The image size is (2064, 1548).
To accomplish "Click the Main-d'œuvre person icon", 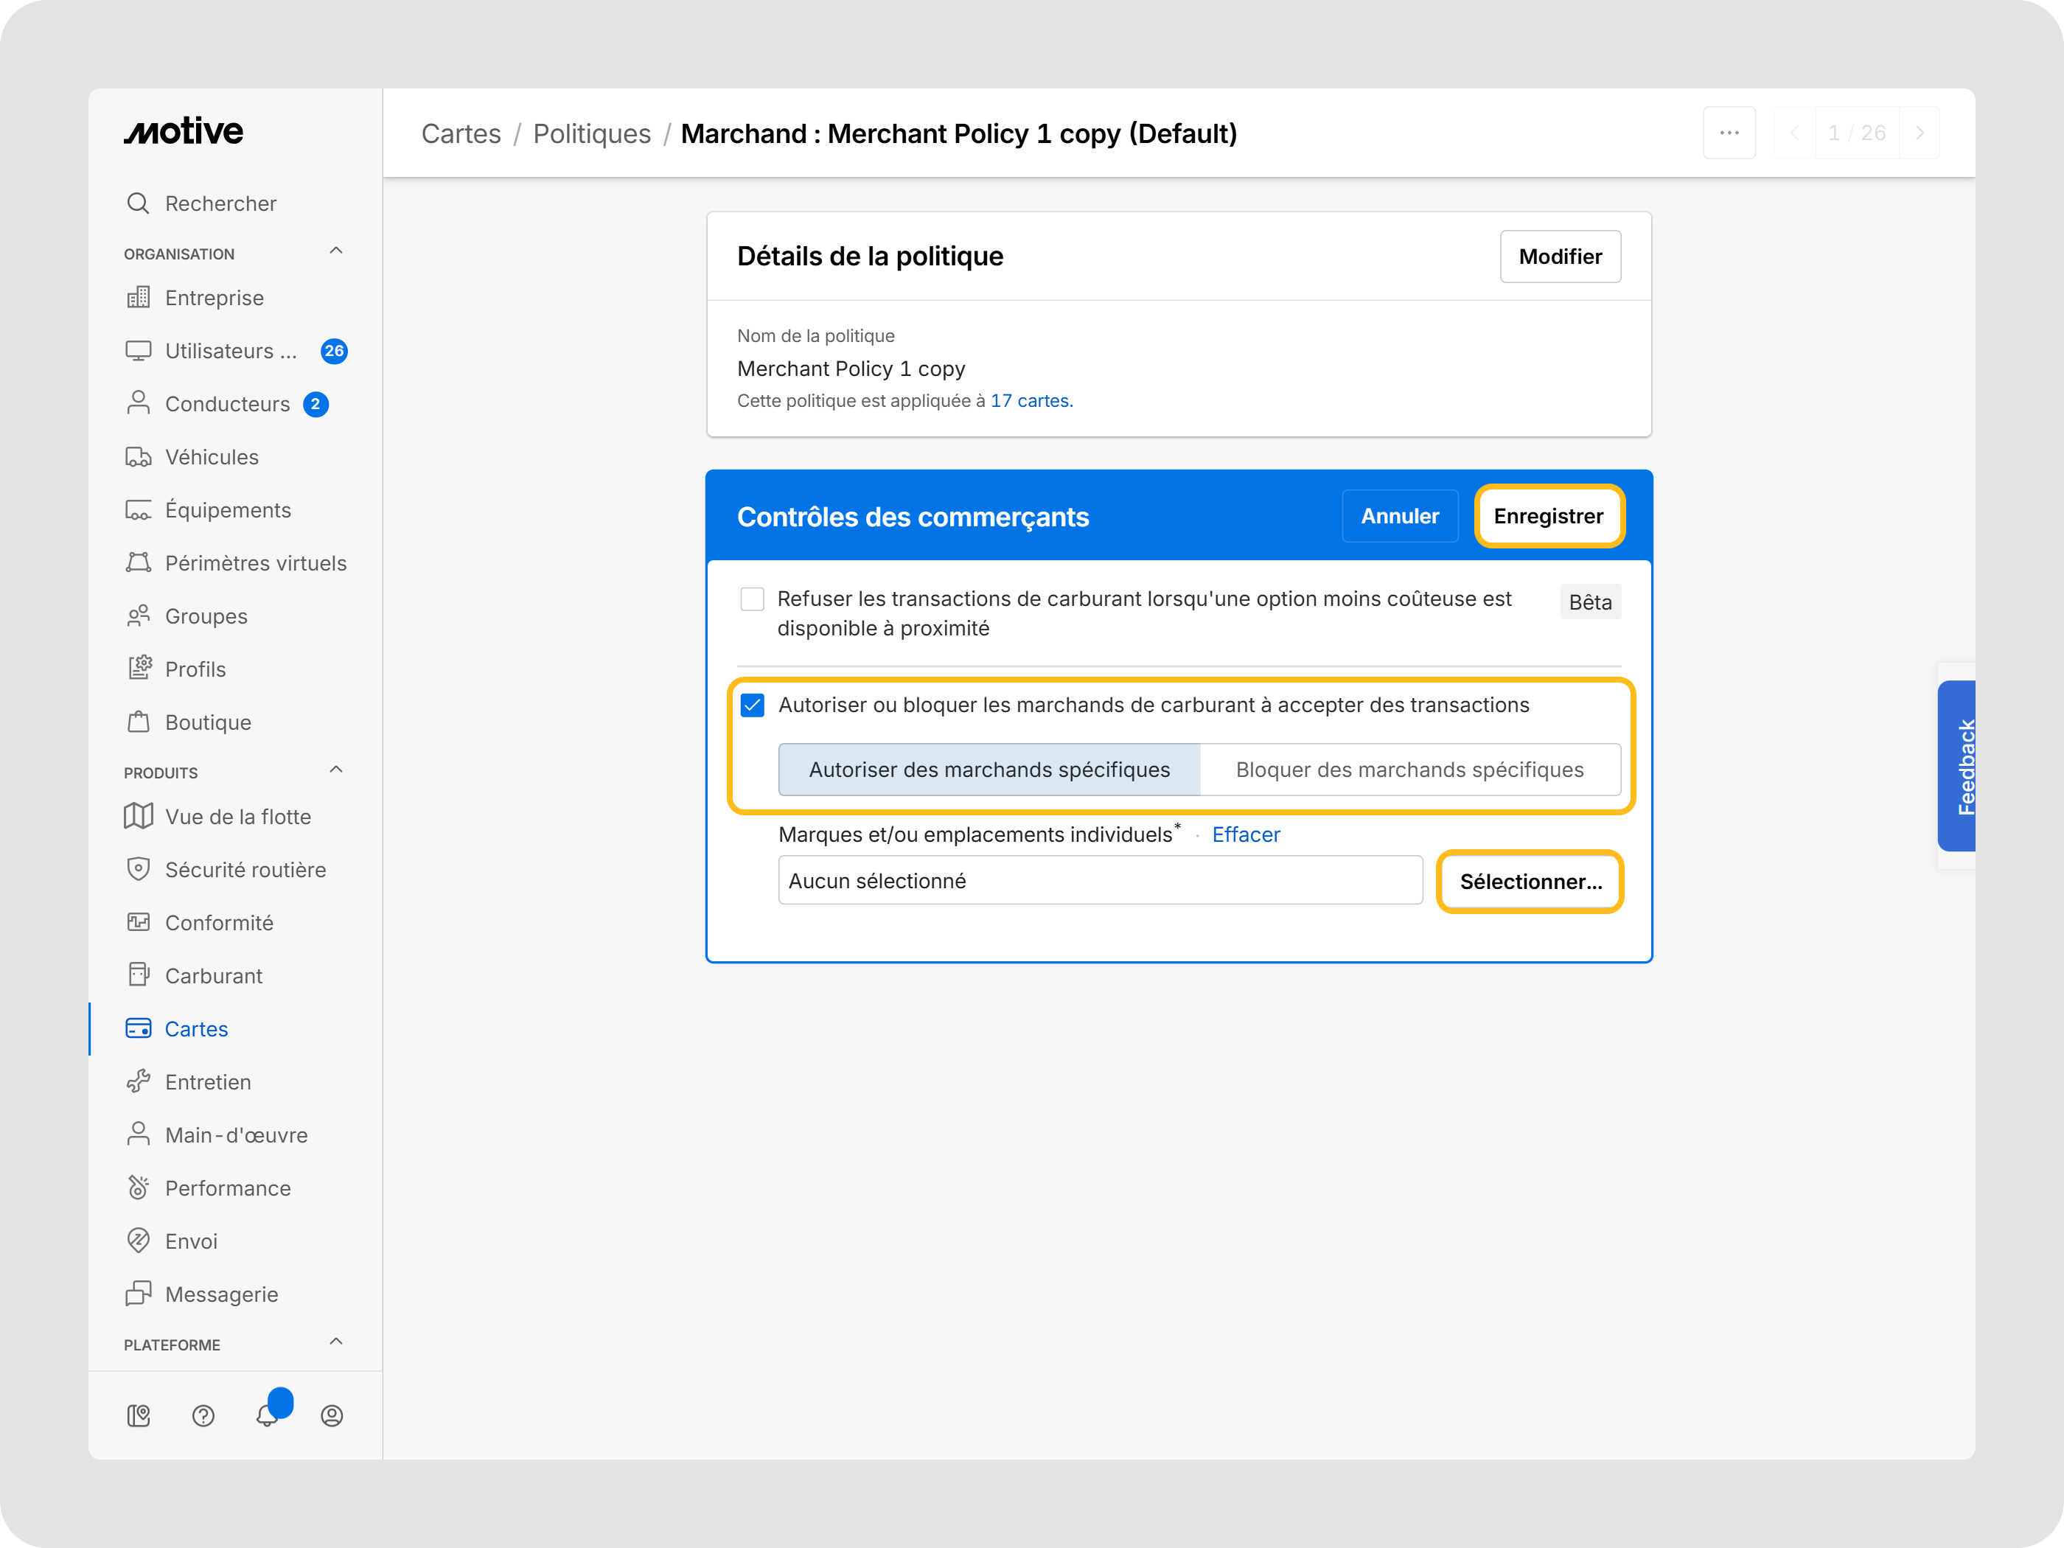I will [138, 1134].
